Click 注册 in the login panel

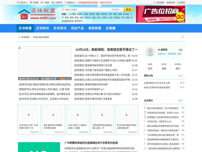(180, 50)
